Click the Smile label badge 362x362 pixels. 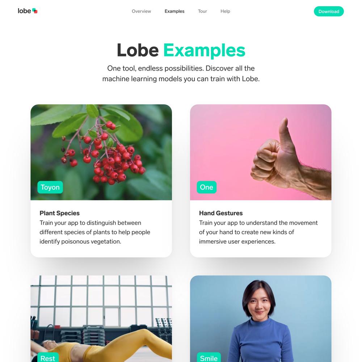209,357
